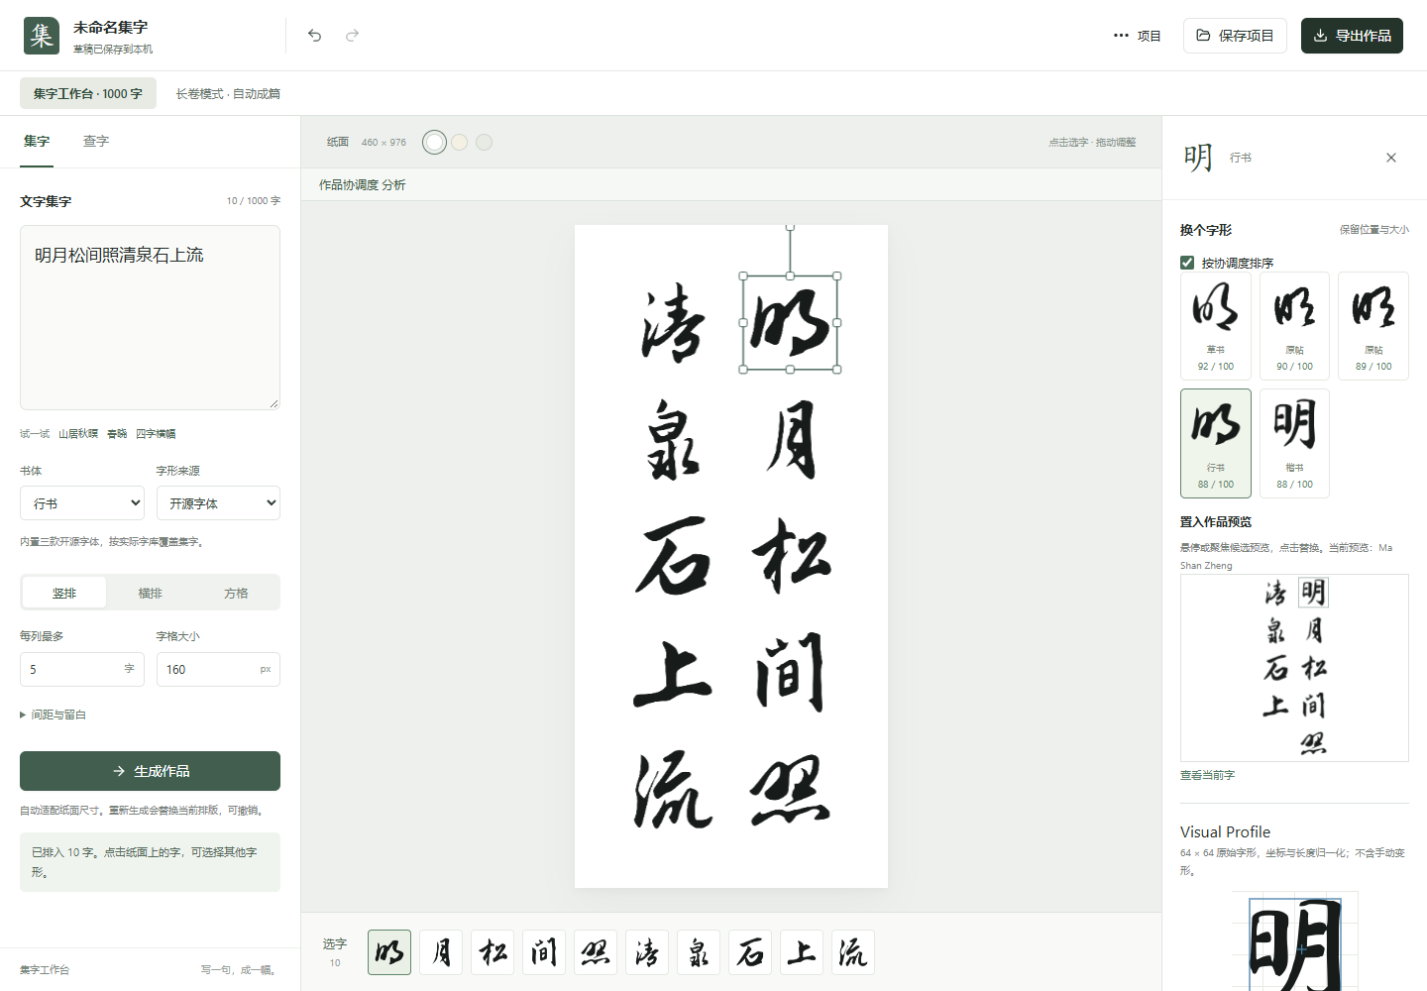The height and width of the screenshot is (991, 1427).
Task: Open the 查字 sidebar tab
Action: coord(96,142)
